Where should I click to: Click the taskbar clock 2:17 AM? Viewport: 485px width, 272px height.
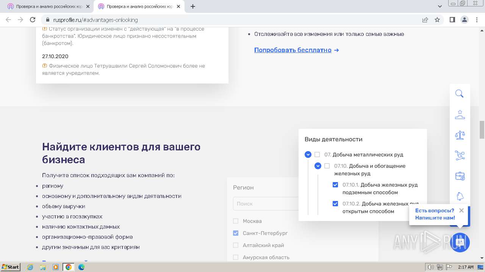coord(466,267)
